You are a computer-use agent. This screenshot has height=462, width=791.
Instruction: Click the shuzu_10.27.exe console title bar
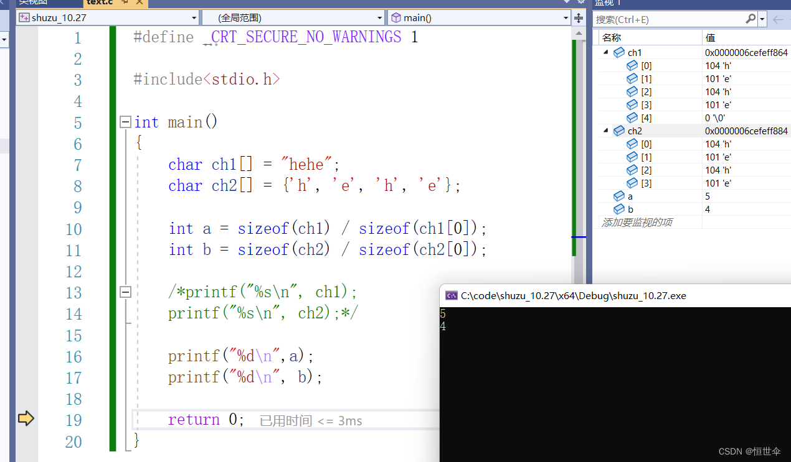point(615,295)
